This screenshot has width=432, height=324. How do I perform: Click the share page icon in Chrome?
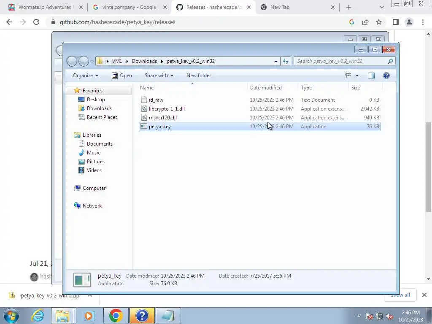[365, 22]
